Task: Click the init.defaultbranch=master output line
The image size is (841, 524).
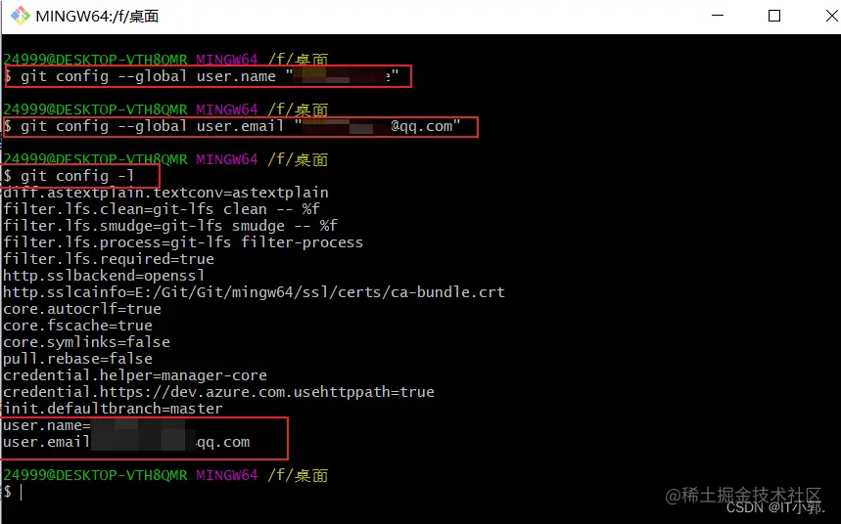Action: click(x=113, y=409)
